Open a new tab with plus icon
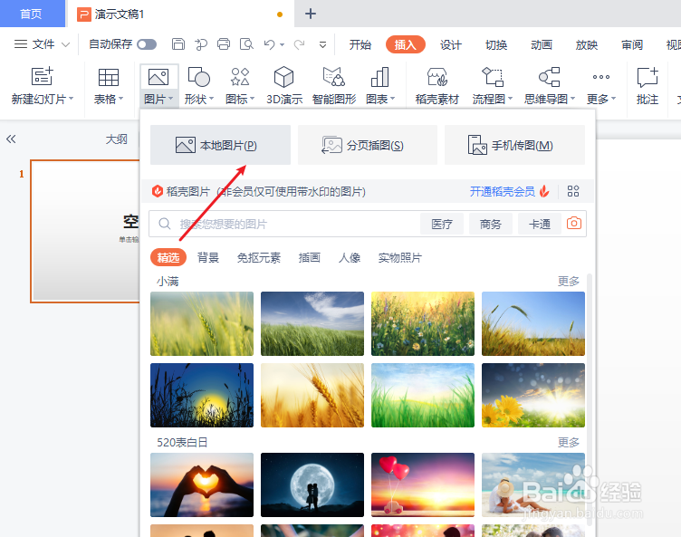Viewport: 681px width, 537px height. (311, 14)
